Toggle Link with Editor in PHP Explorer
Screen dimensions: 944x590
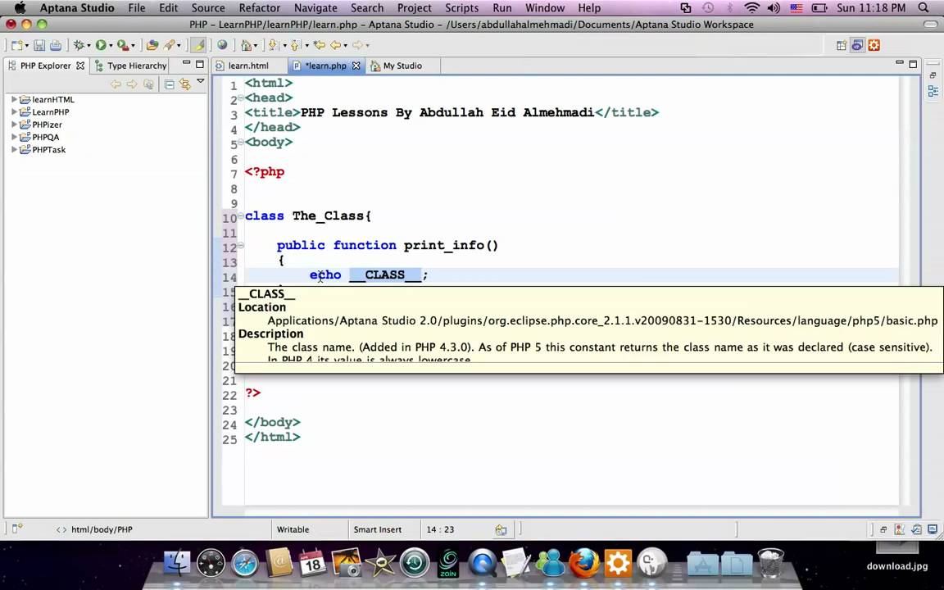point(185,84)
